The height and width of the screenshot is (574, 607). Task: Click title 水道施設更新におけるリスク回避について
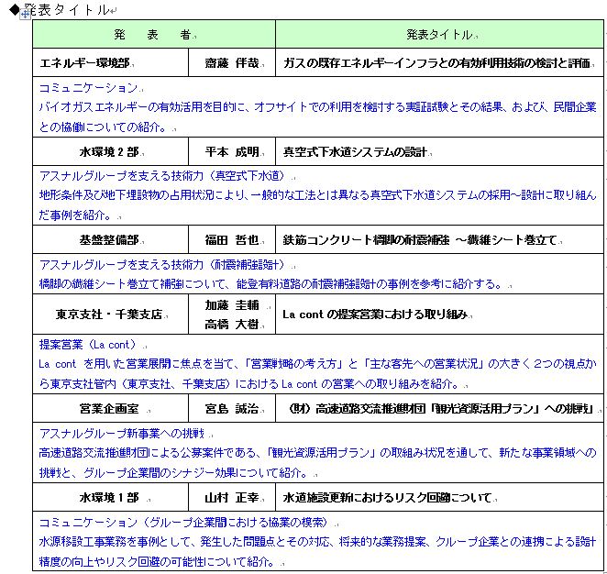click(388, 497)
